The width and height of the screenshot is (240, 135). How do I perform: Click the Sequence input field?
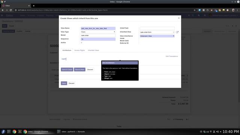tap(98, 39)
